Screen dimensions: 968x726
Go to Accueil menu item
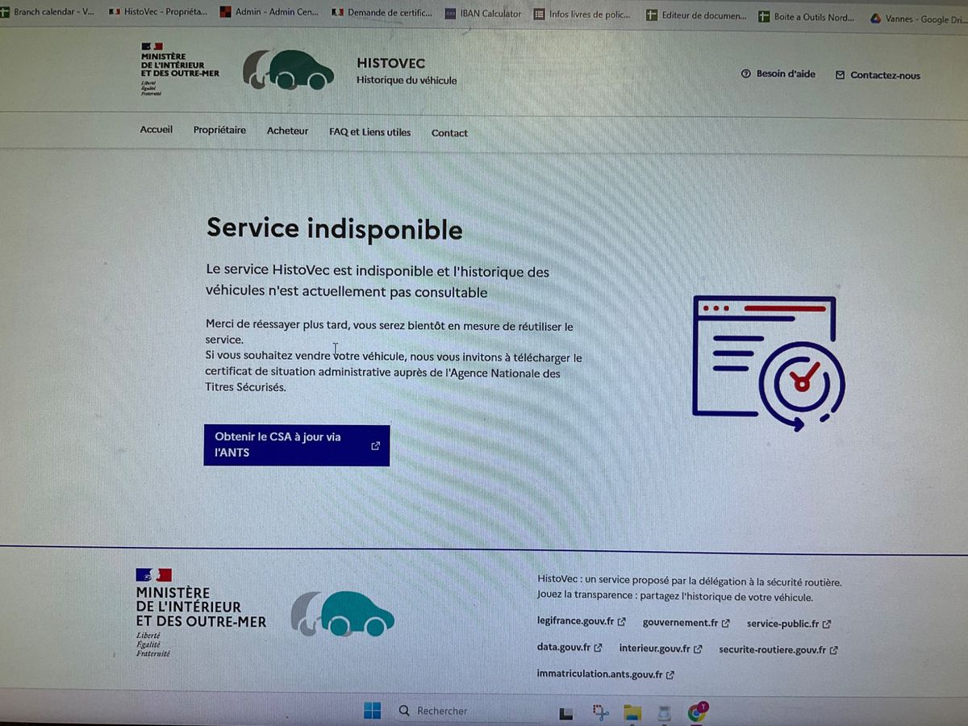[x=156, y=129]
